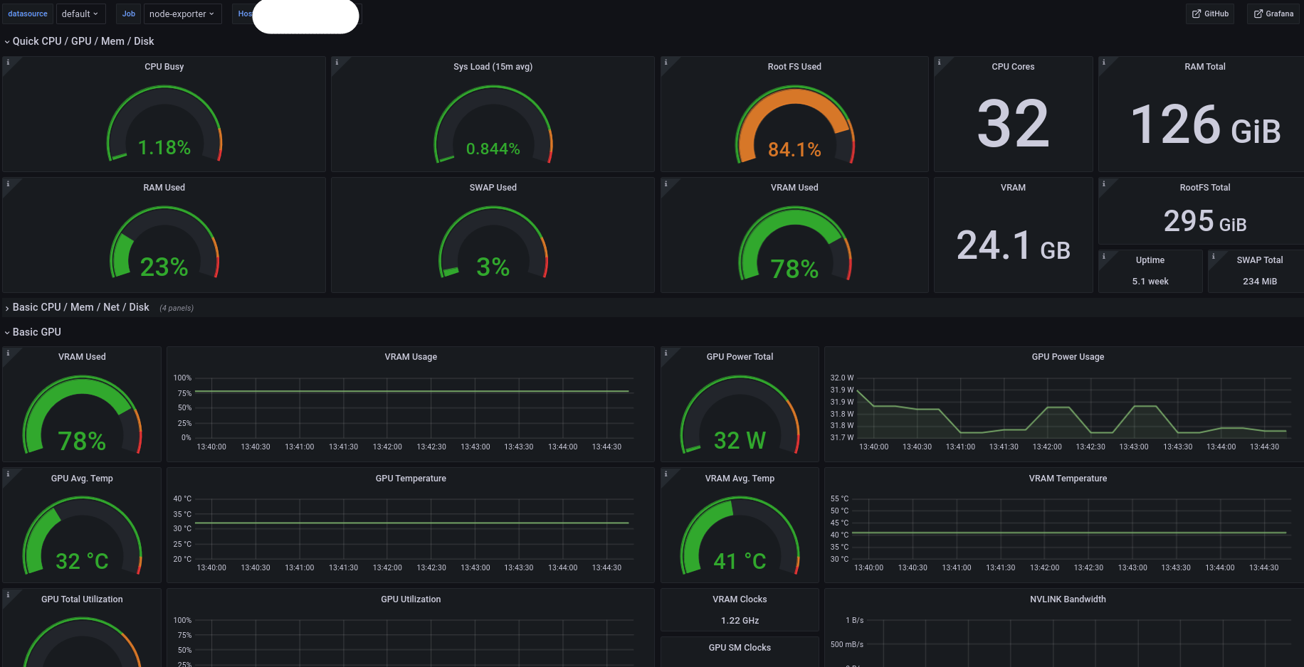Screen dimensions: 1304x667
Task: Click the info icon on SWAP Total panel
Action: [1213, 256]
